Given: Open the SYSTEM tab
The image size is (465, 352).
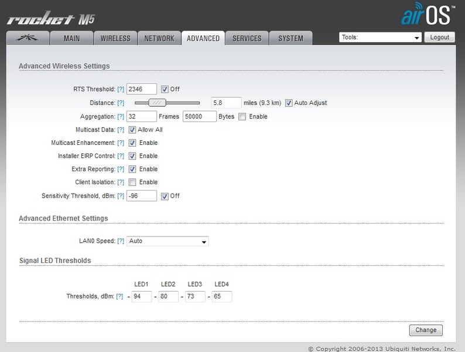Looking at the screenshot, I should tap(290, 38).
